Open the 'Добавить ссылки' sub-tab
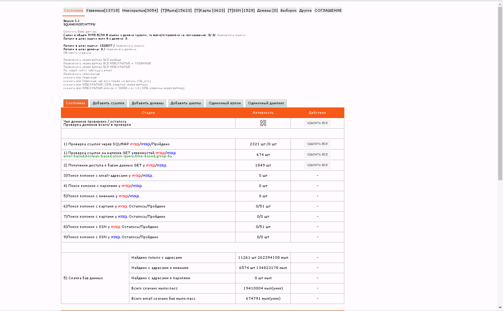503x311 pixels. coord(108,103)
